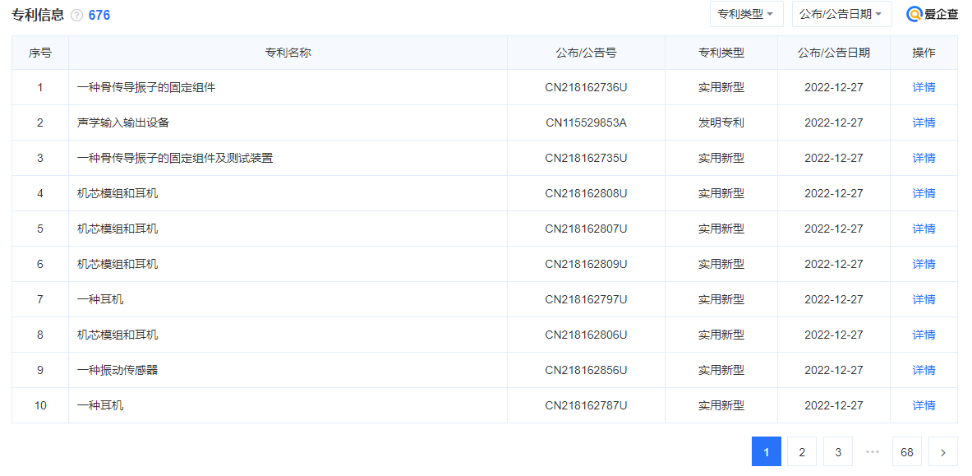Click the 专利类型 column header

pyautogui.click(x=721, y=53)
